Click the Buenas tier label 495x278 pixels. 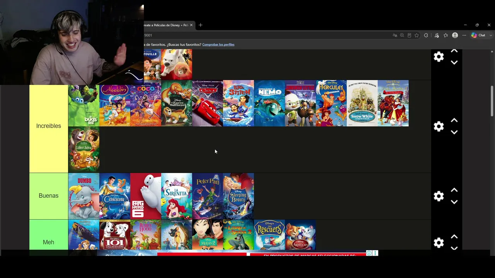point(49,196)
